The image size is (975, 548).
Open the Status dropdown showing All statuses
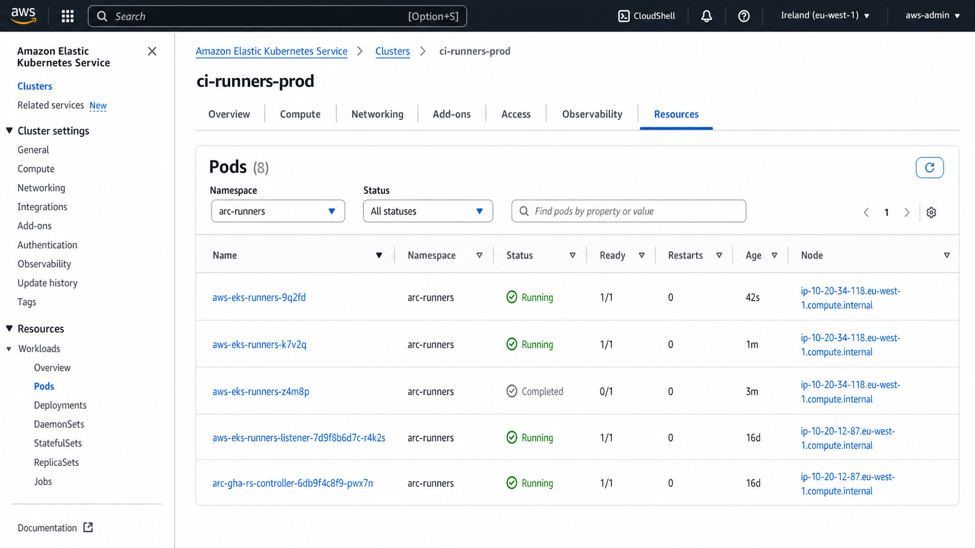pos(427,211)
